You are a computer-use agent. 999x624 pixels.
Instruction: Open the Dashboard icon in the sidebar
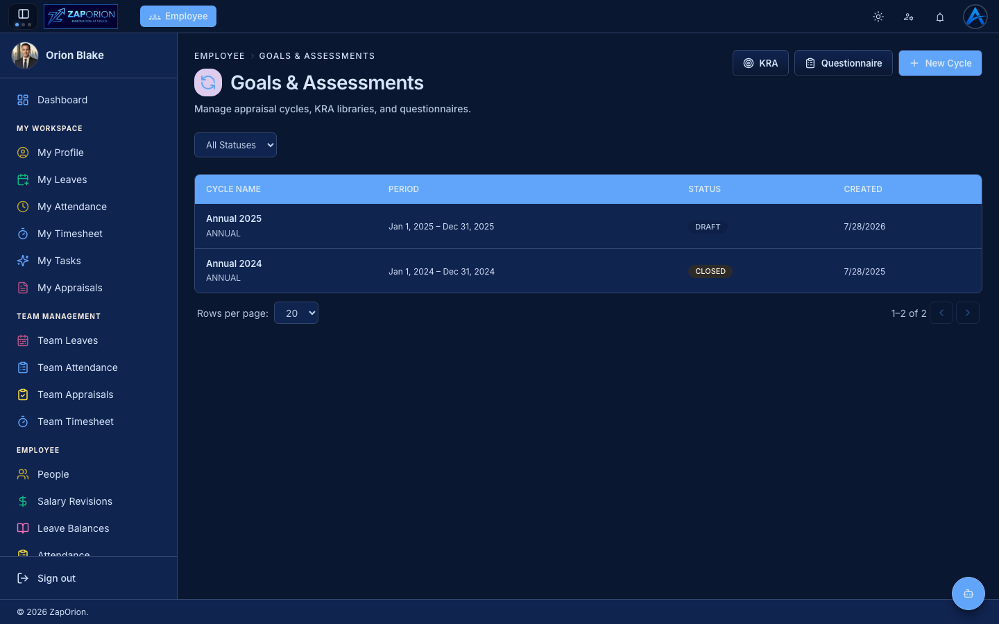(x=23, y=100)
